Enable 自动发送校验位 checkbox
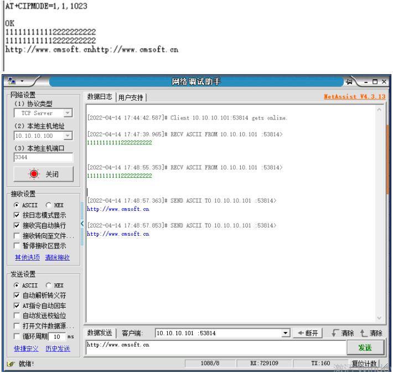 pyautogui.click(x=17, y=315)
